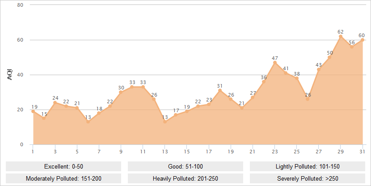This screenshot has height=186, width=371.
Task: Click x-axis label 25
Action: 297,152
